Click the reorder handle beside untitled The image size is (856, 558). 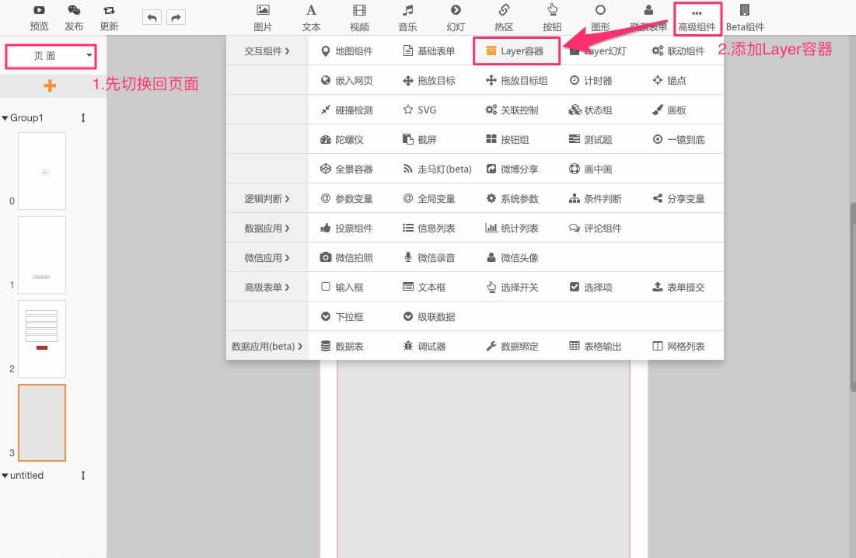click(83, 476)
